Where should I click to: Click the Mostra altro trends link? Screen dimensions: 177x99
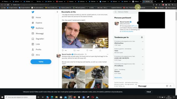(x=118, y=78)
